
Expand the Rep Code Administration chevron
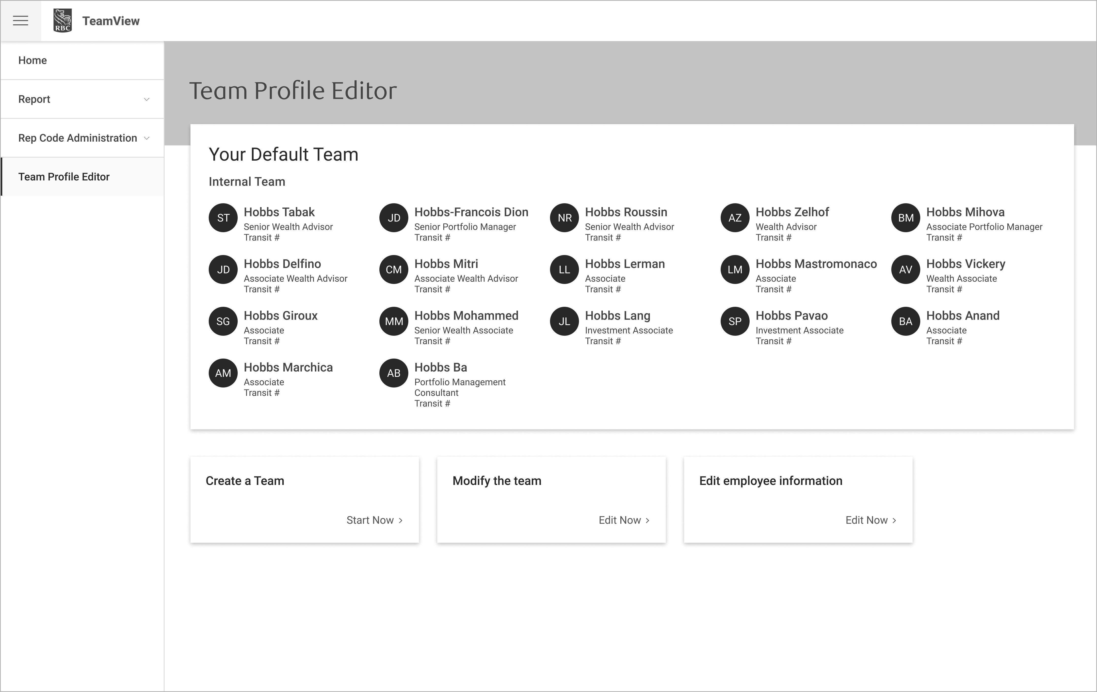tap(147, 138)
